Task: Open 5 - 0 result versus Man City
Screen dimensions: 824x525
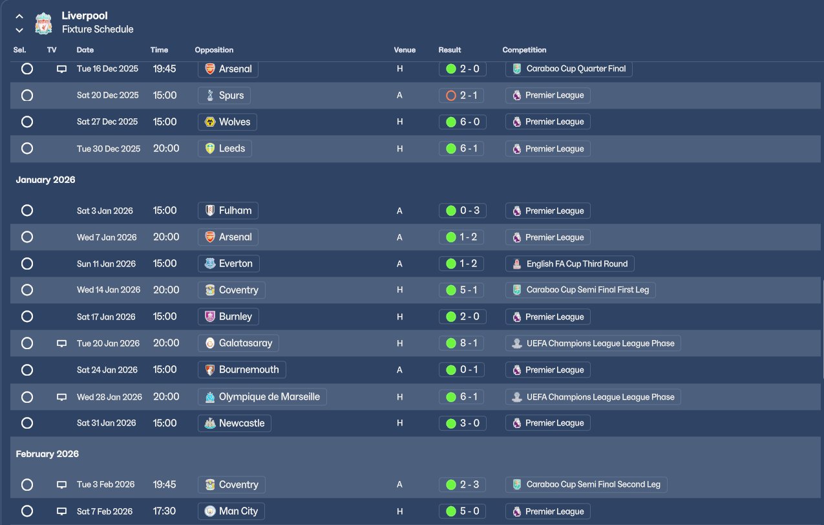Action: click(462, 511)
